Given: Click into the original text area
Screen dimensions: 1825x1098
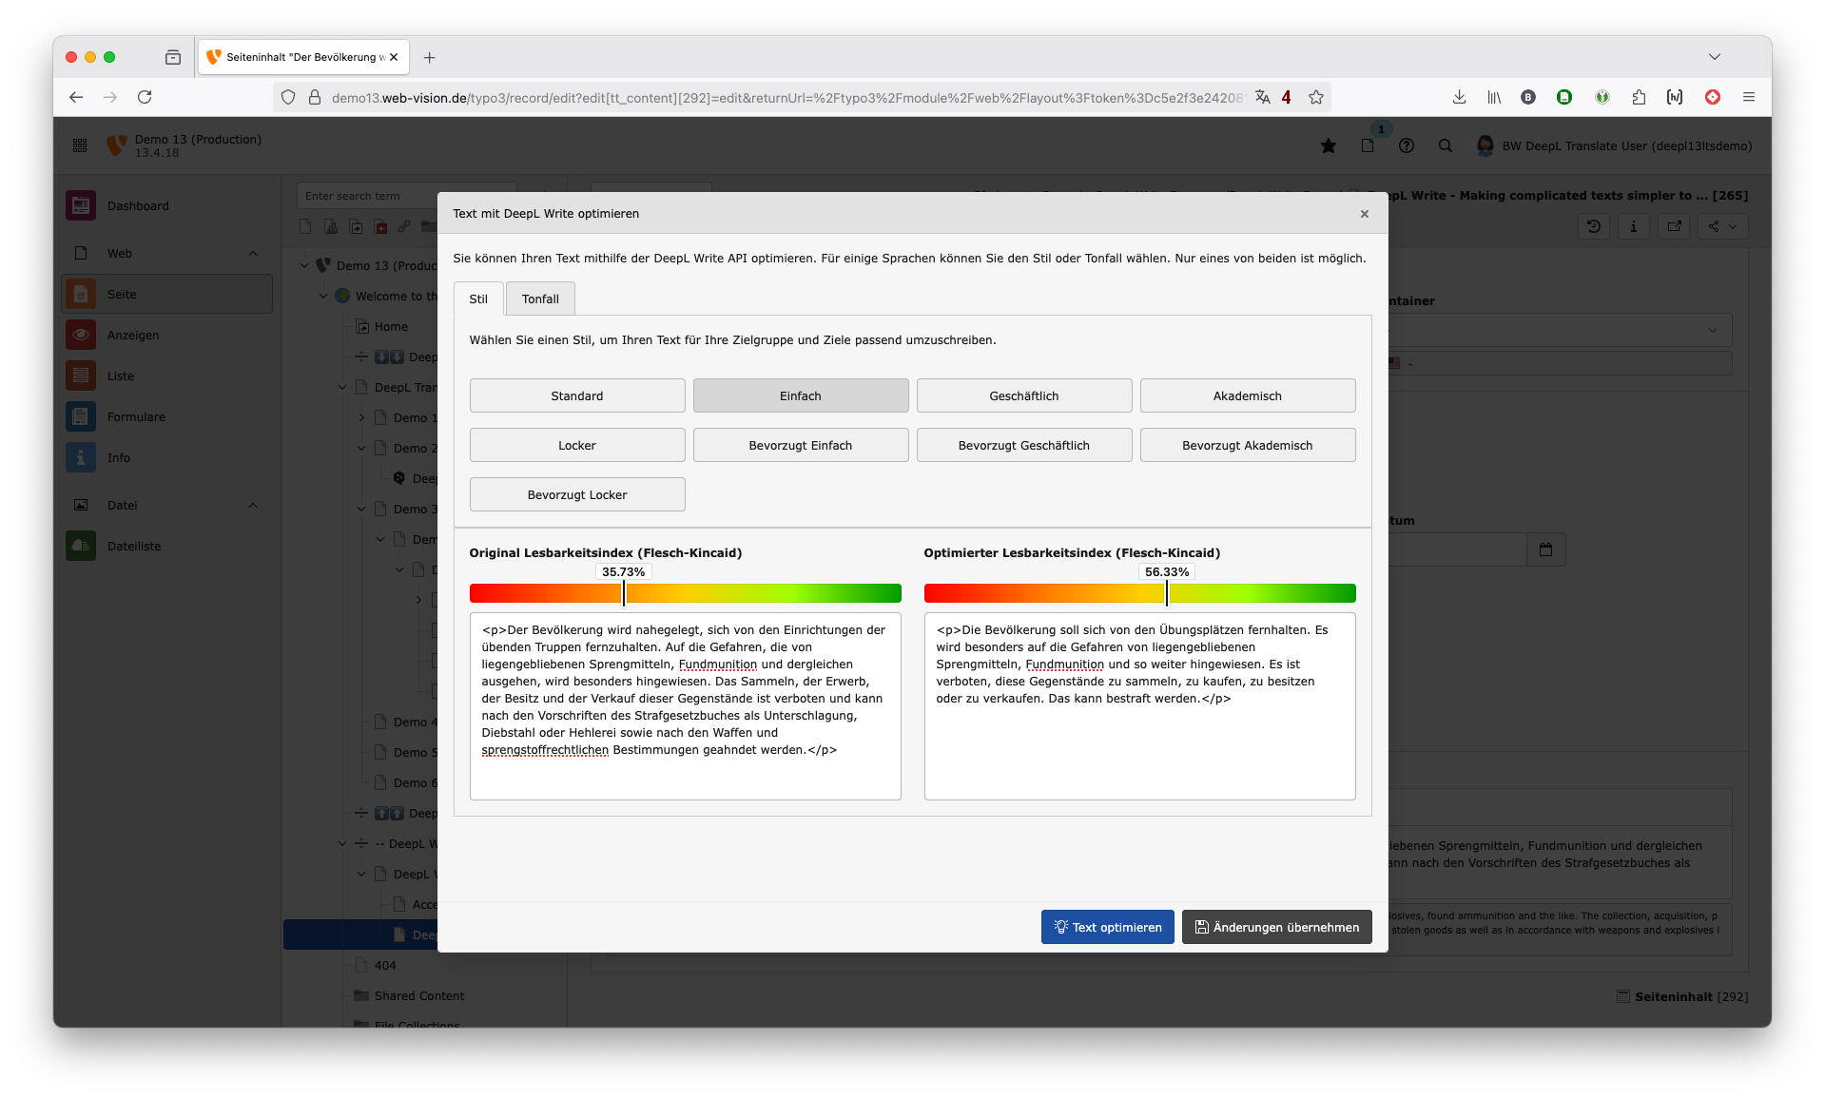Looking at the screenshot, I should coord(685,706).
